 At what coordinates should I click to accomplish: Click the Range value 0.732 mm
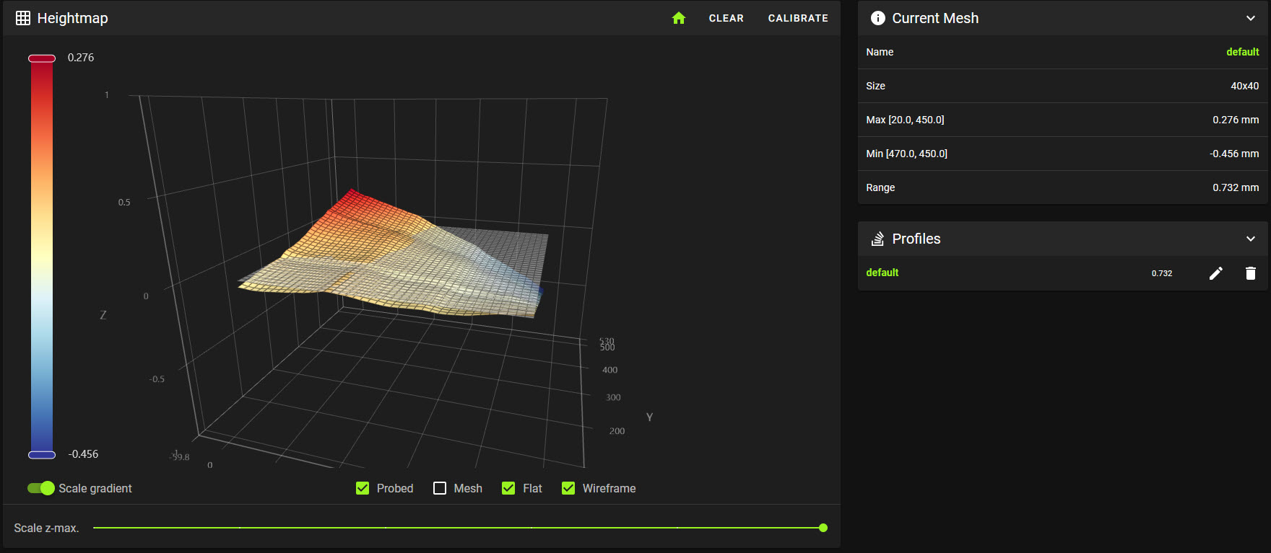(1236, 187)
